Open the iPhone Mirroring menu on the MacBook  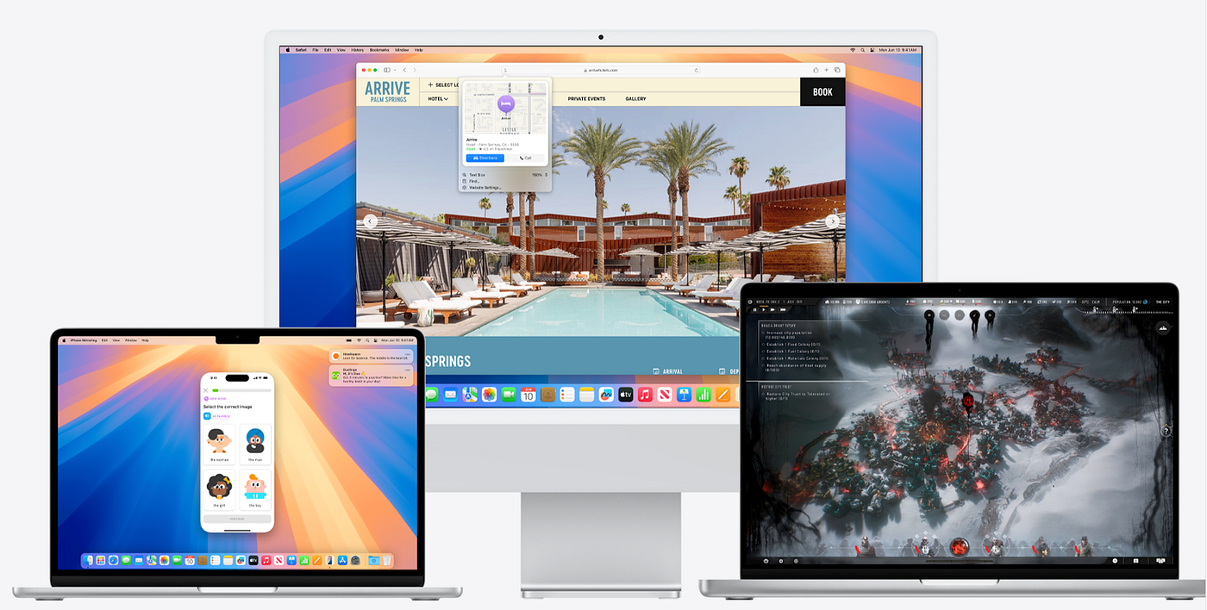(83, 340)
